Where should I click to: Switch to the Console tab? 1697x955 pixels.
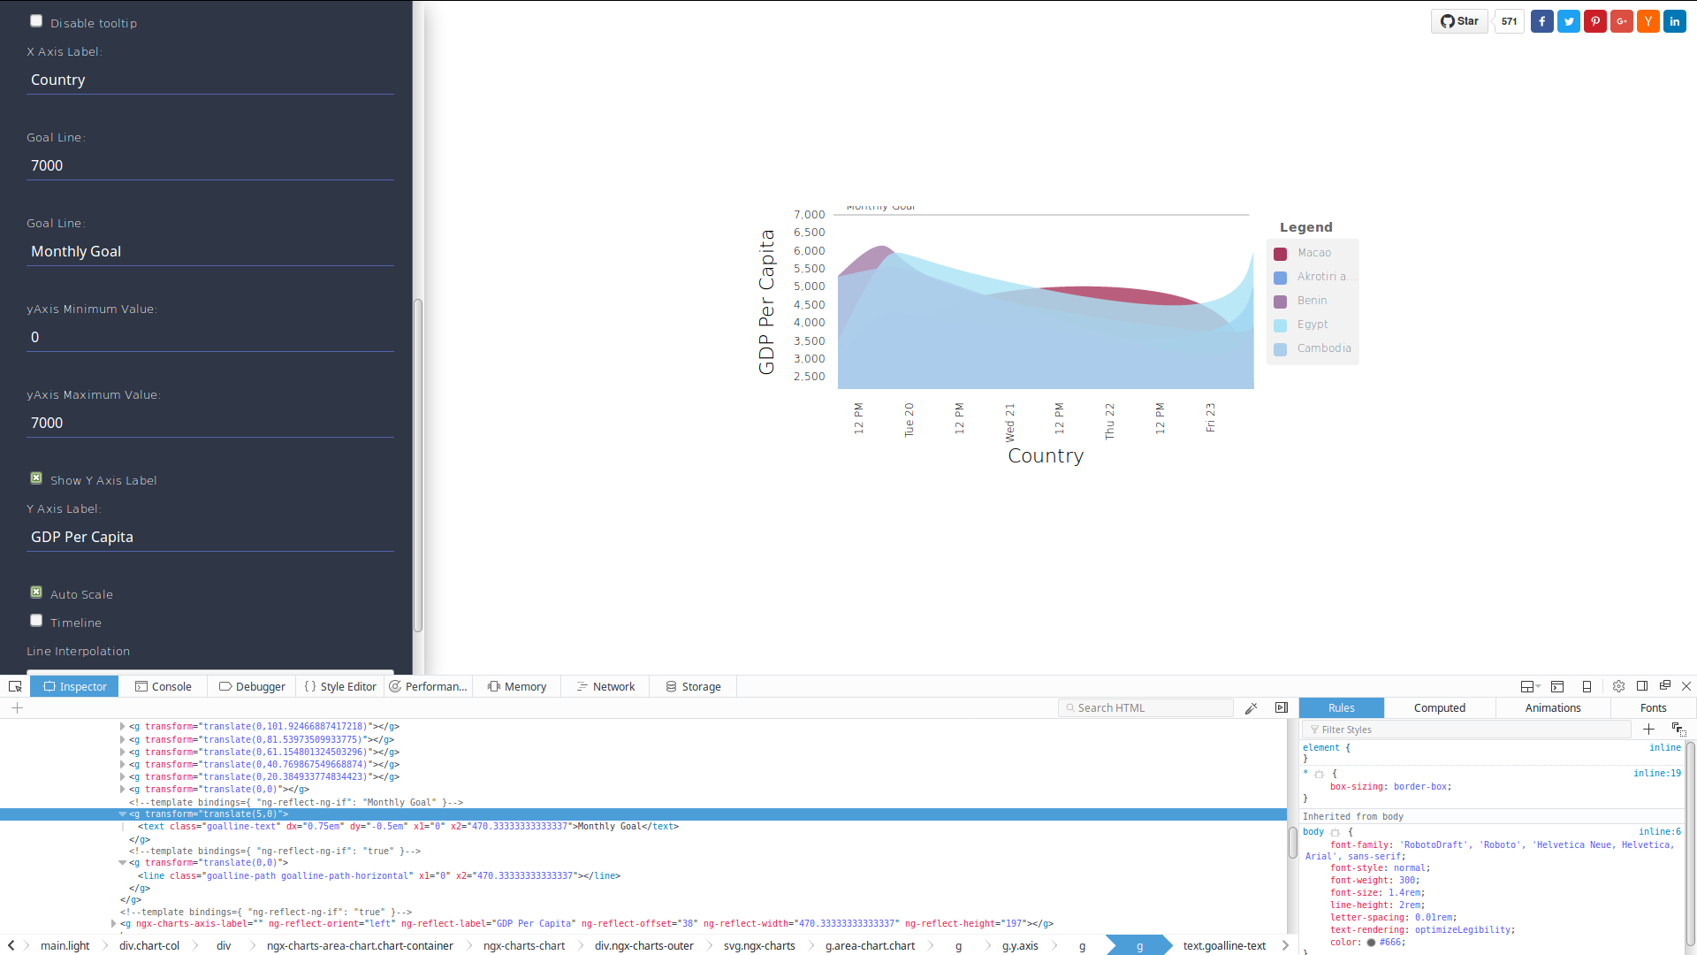(x=163, y=686)
